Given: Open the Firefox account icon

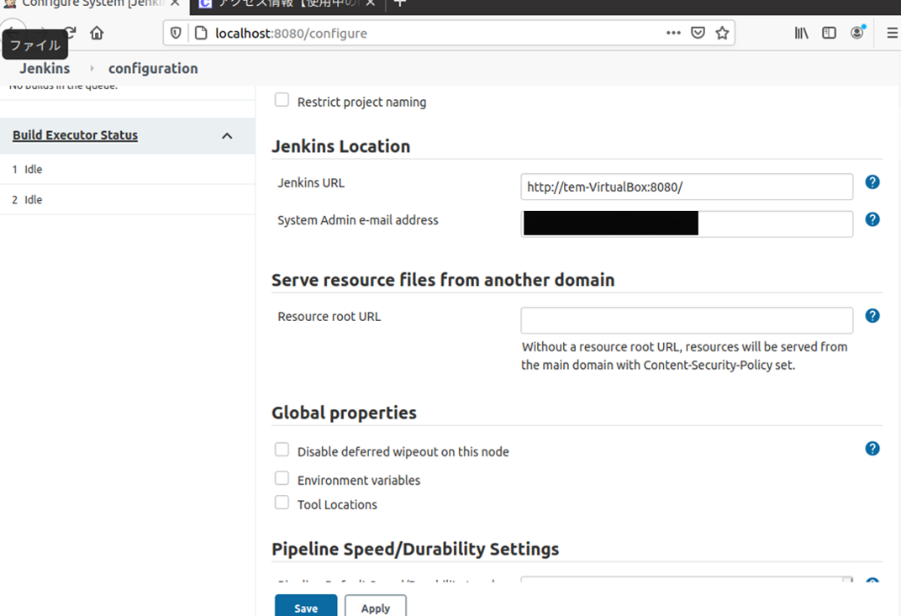Looking at the screenshot, I should (x=856, y=33).
